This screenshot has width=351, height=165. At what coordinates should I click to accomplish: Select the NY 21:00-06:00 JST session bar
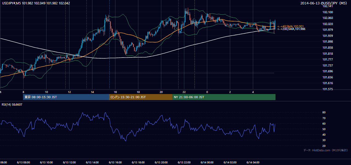(224, 97)
